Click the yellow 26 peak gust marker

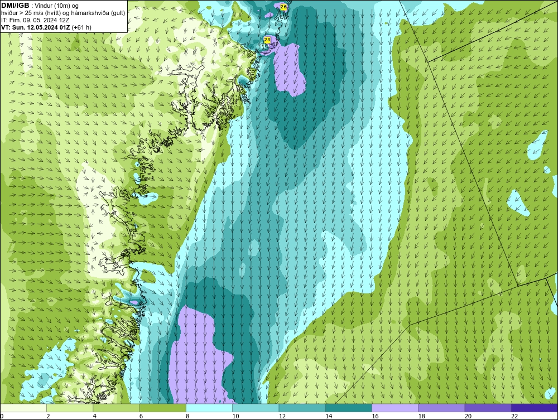tap(283, 7)
